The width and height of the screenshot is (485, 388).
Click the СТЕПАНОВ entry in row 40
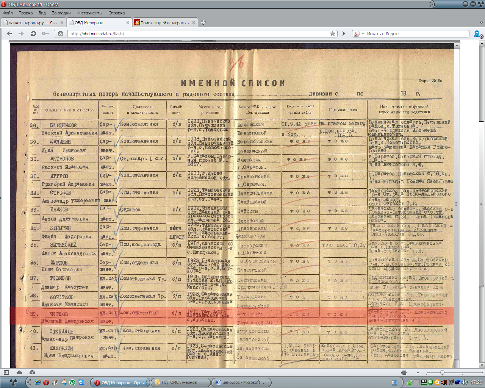click(x=62, y=331)
